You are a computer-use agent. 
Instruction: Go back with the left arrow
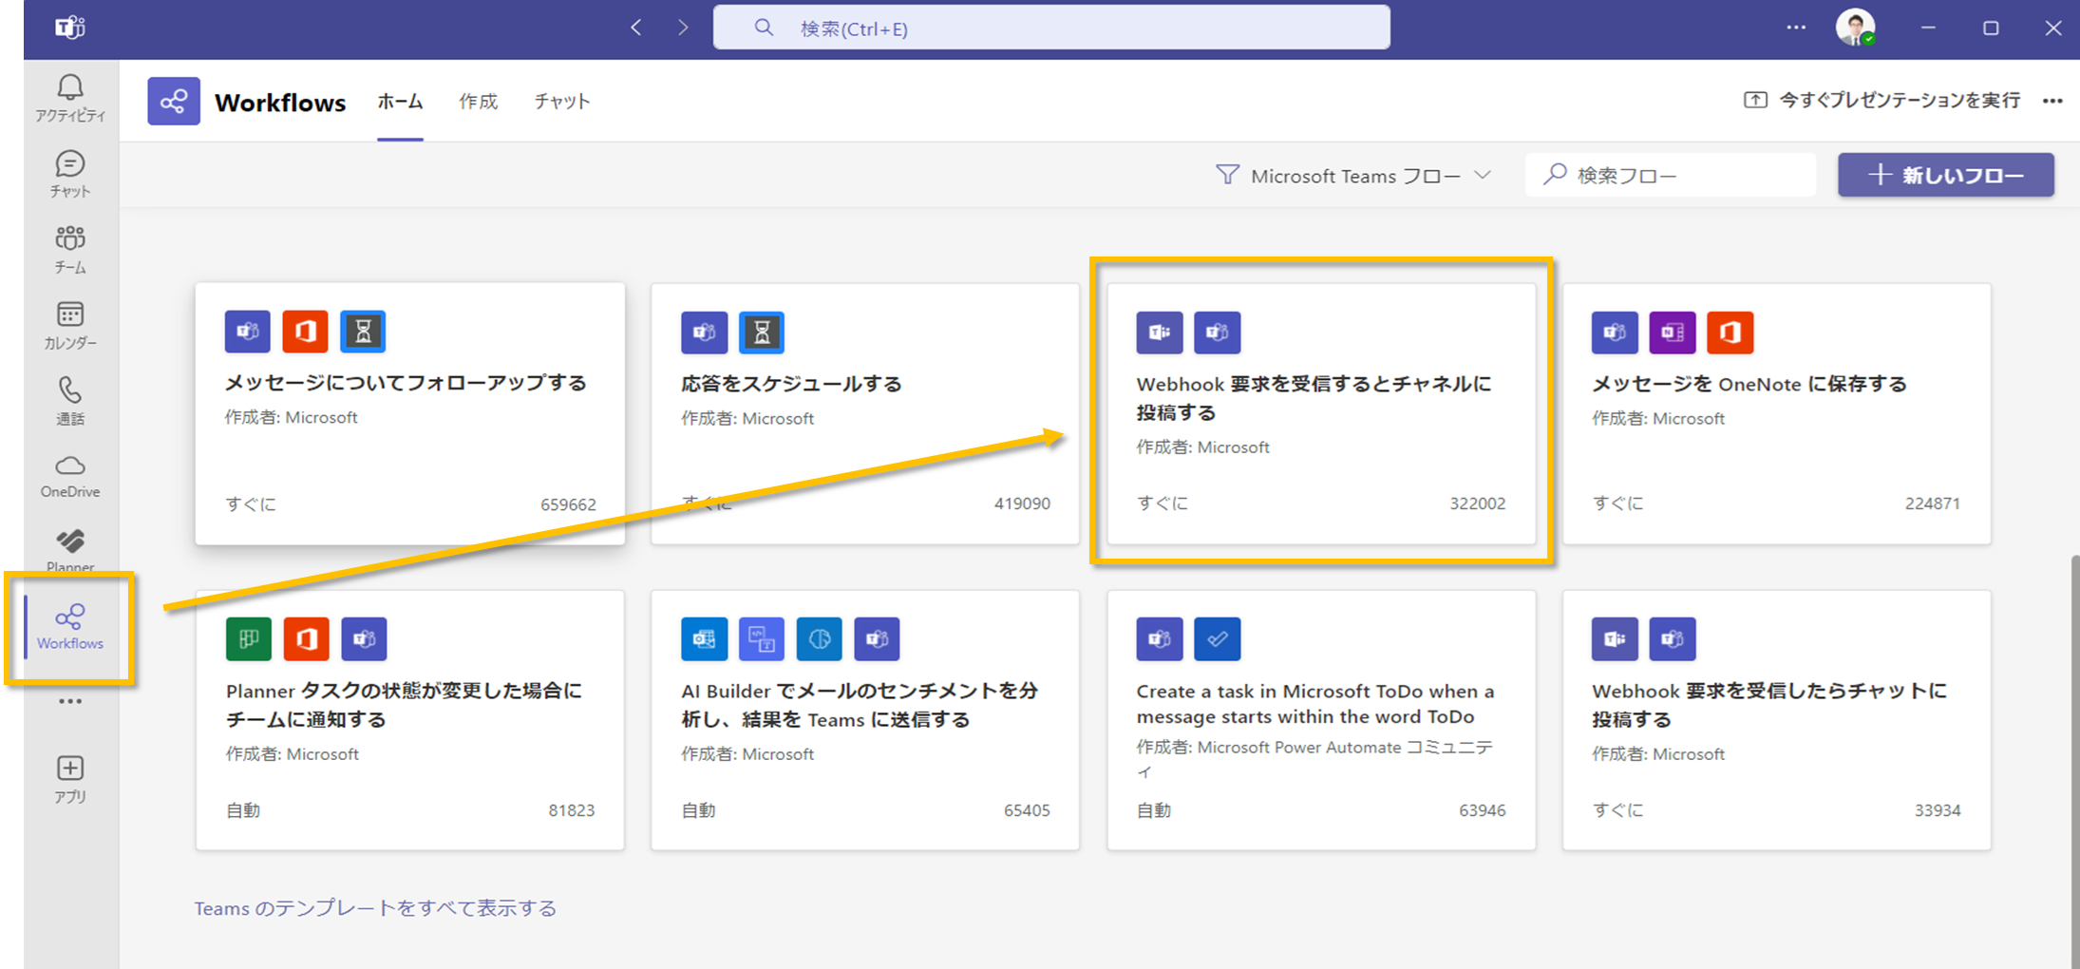click(636, 28)
